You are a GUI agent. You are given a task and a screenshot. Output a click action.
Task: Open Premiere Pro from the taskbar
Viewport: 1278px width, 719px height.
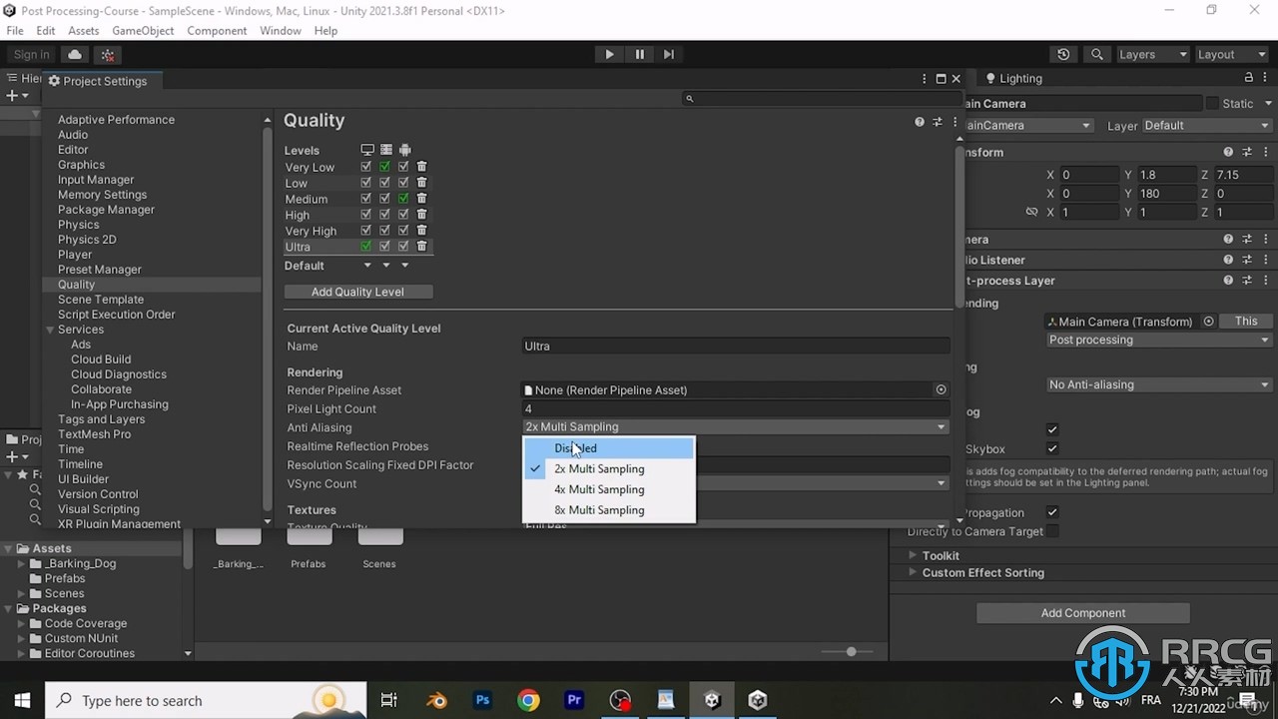(x=574, y=700)
